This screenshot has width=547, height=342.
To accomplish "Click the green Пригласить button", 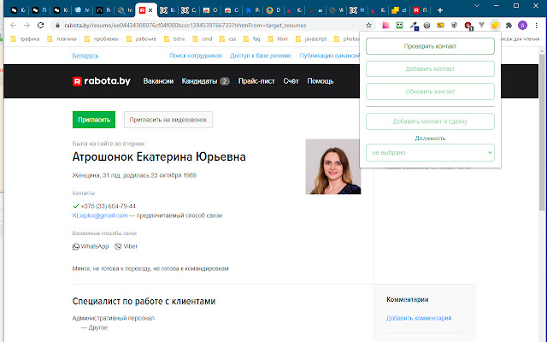I will pos(93,121).
